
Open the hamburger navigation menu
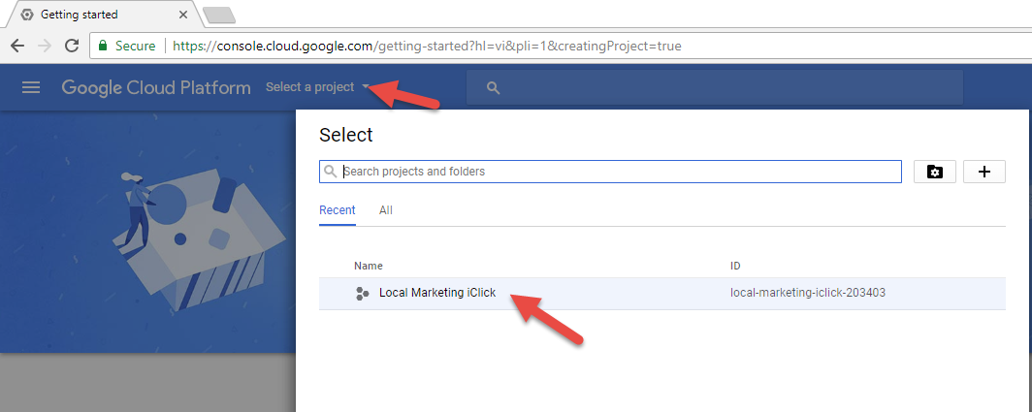(31, 87)
